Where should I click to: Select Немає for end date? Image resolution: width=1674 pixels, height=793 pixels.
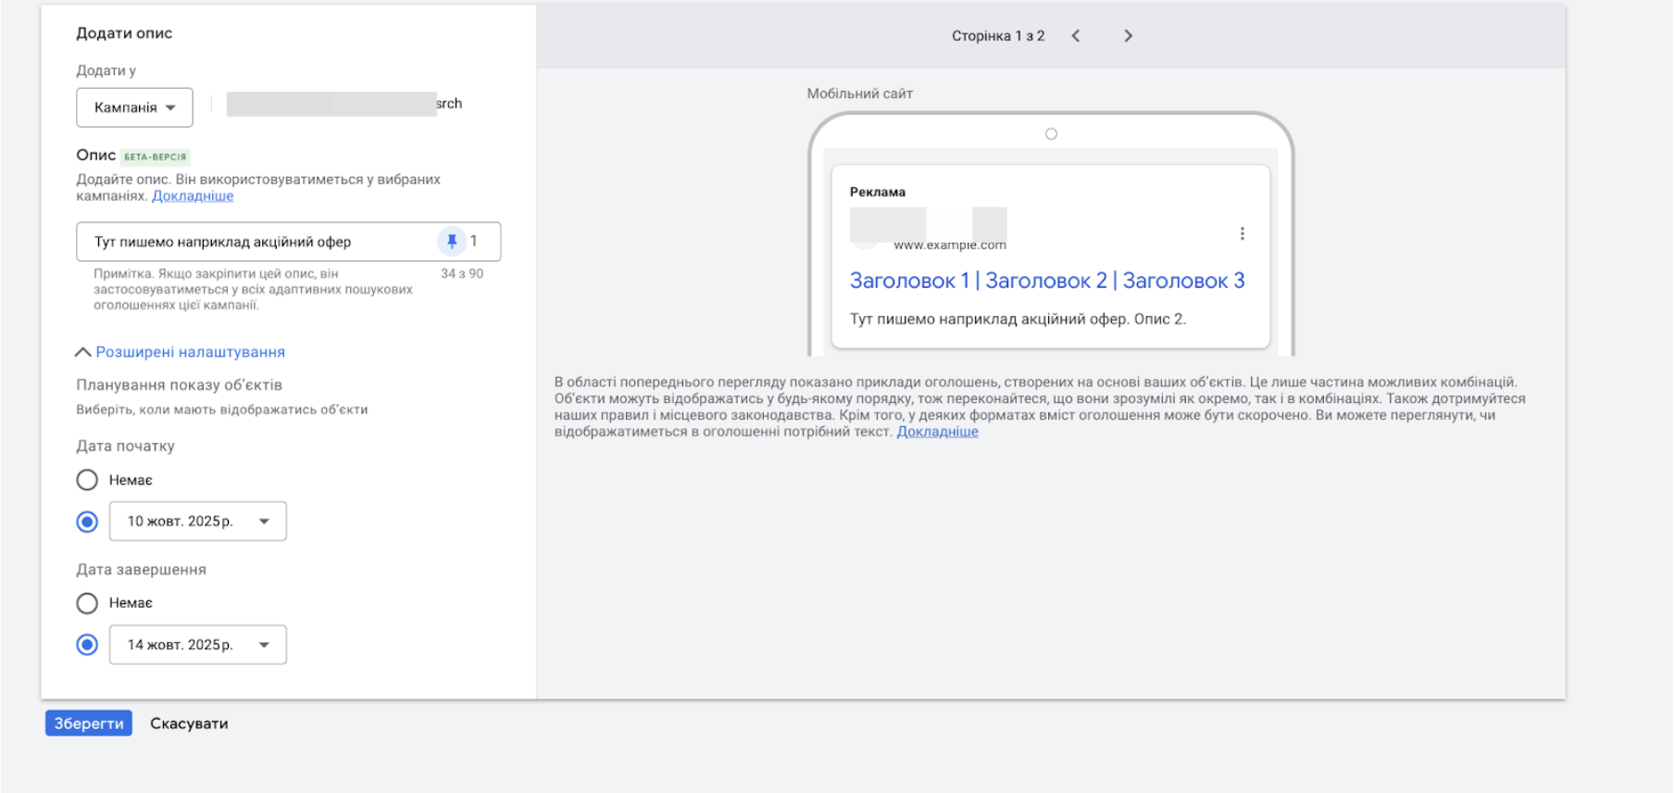click(87, 603)
